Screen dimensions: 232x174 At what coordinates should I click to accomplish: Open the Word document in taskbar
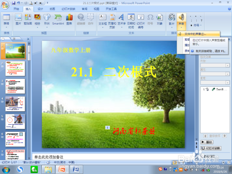click(76, 169)
